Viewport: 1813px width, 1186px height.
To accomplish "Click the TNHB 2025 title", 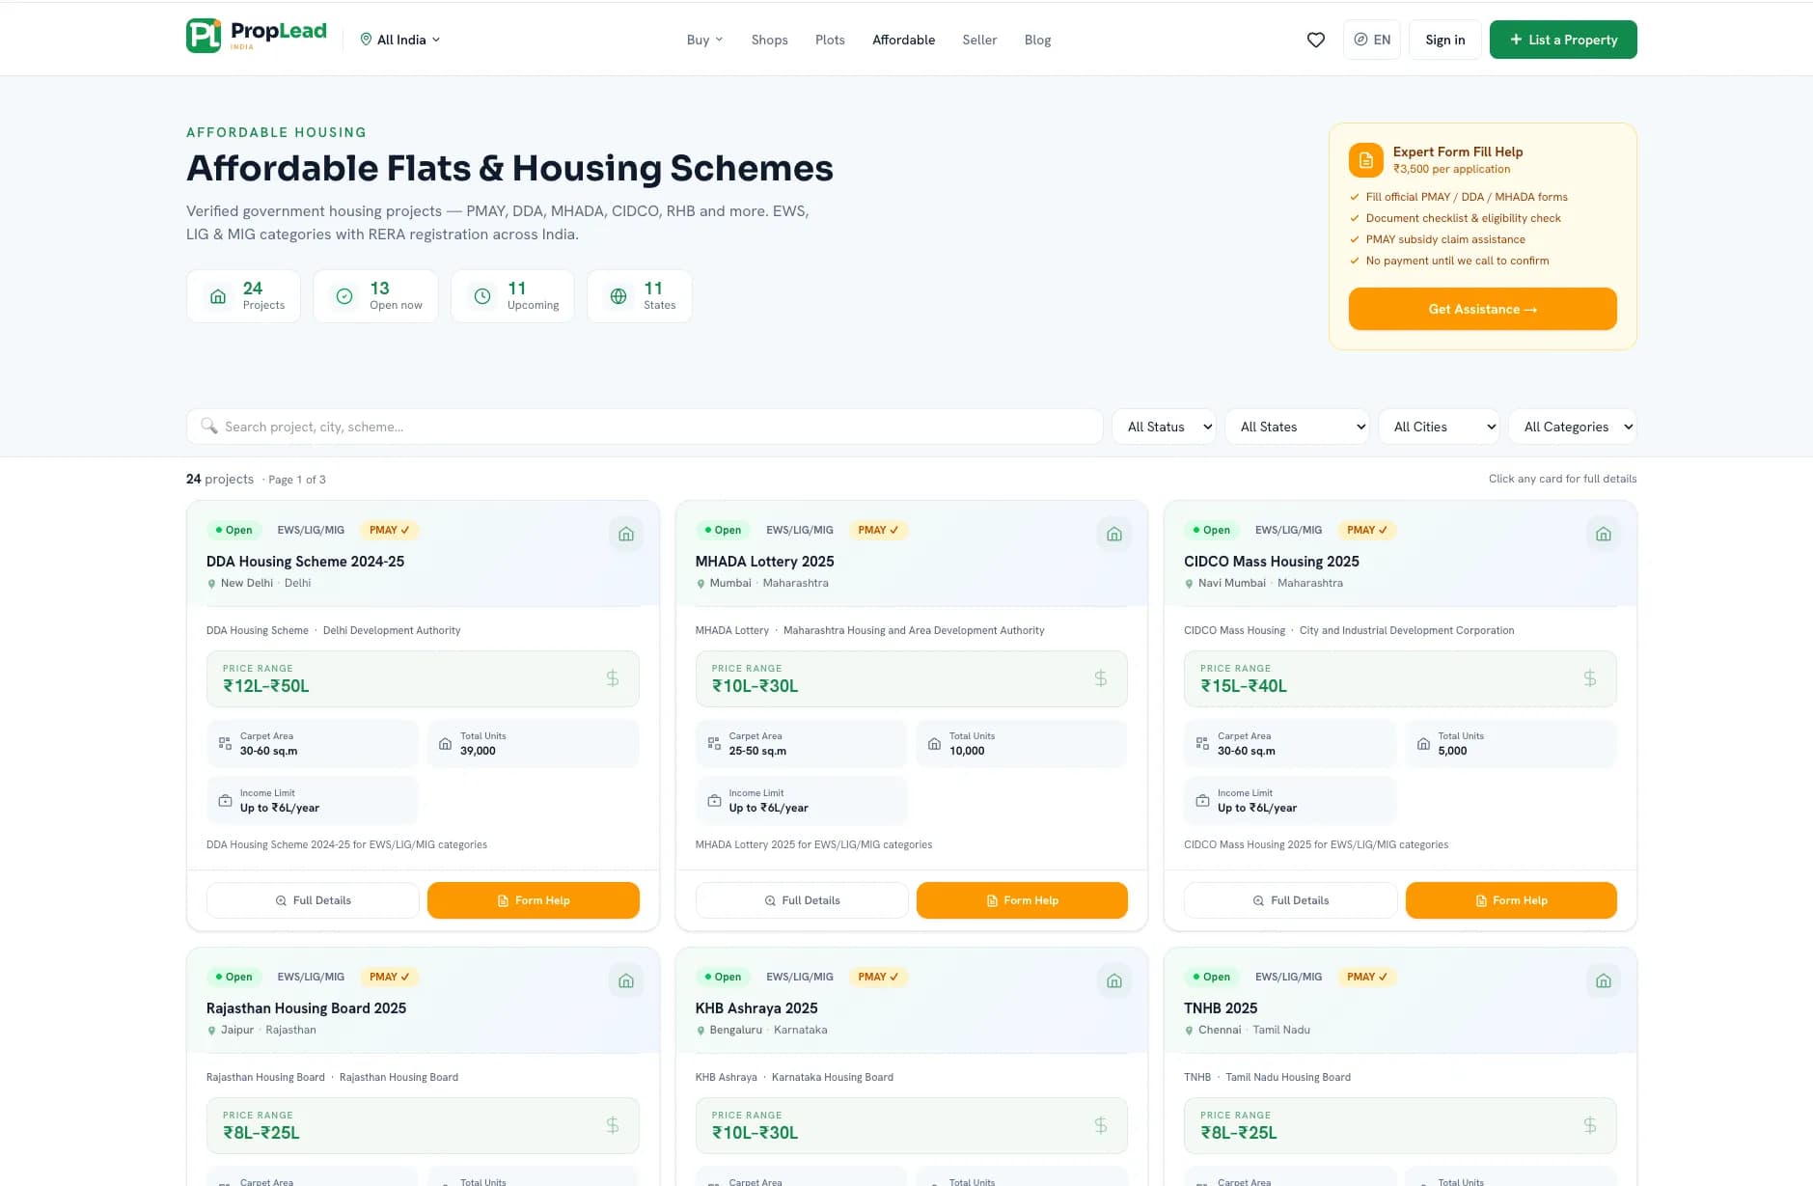I will point(1221,1008).
